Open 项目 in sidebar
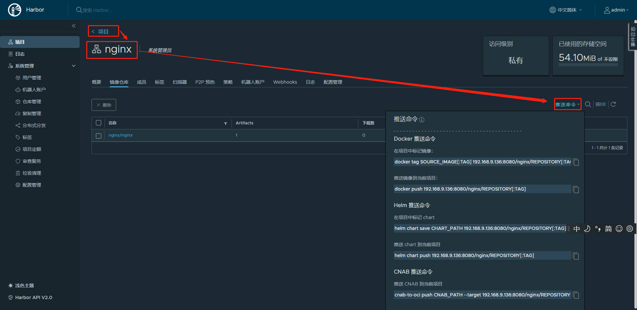Viewport: 637px width, 310px height. click(40, 42)
